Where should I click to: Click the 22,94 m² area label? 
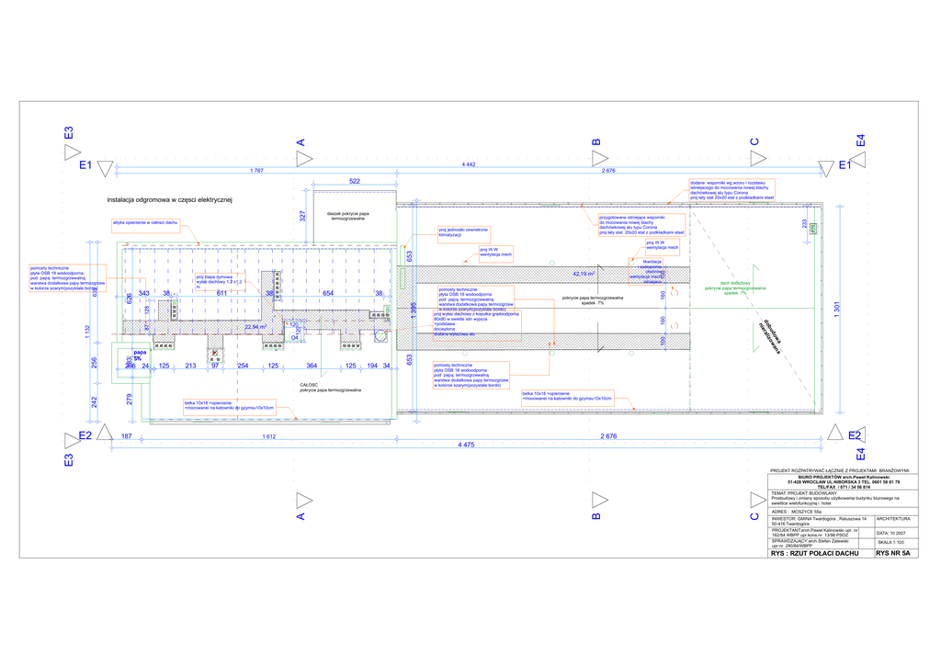coord(255,326)
